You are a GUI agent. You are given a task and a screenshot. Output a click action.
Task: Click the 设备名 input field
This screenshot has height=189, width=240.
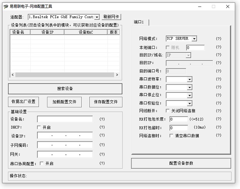point(65,119)
